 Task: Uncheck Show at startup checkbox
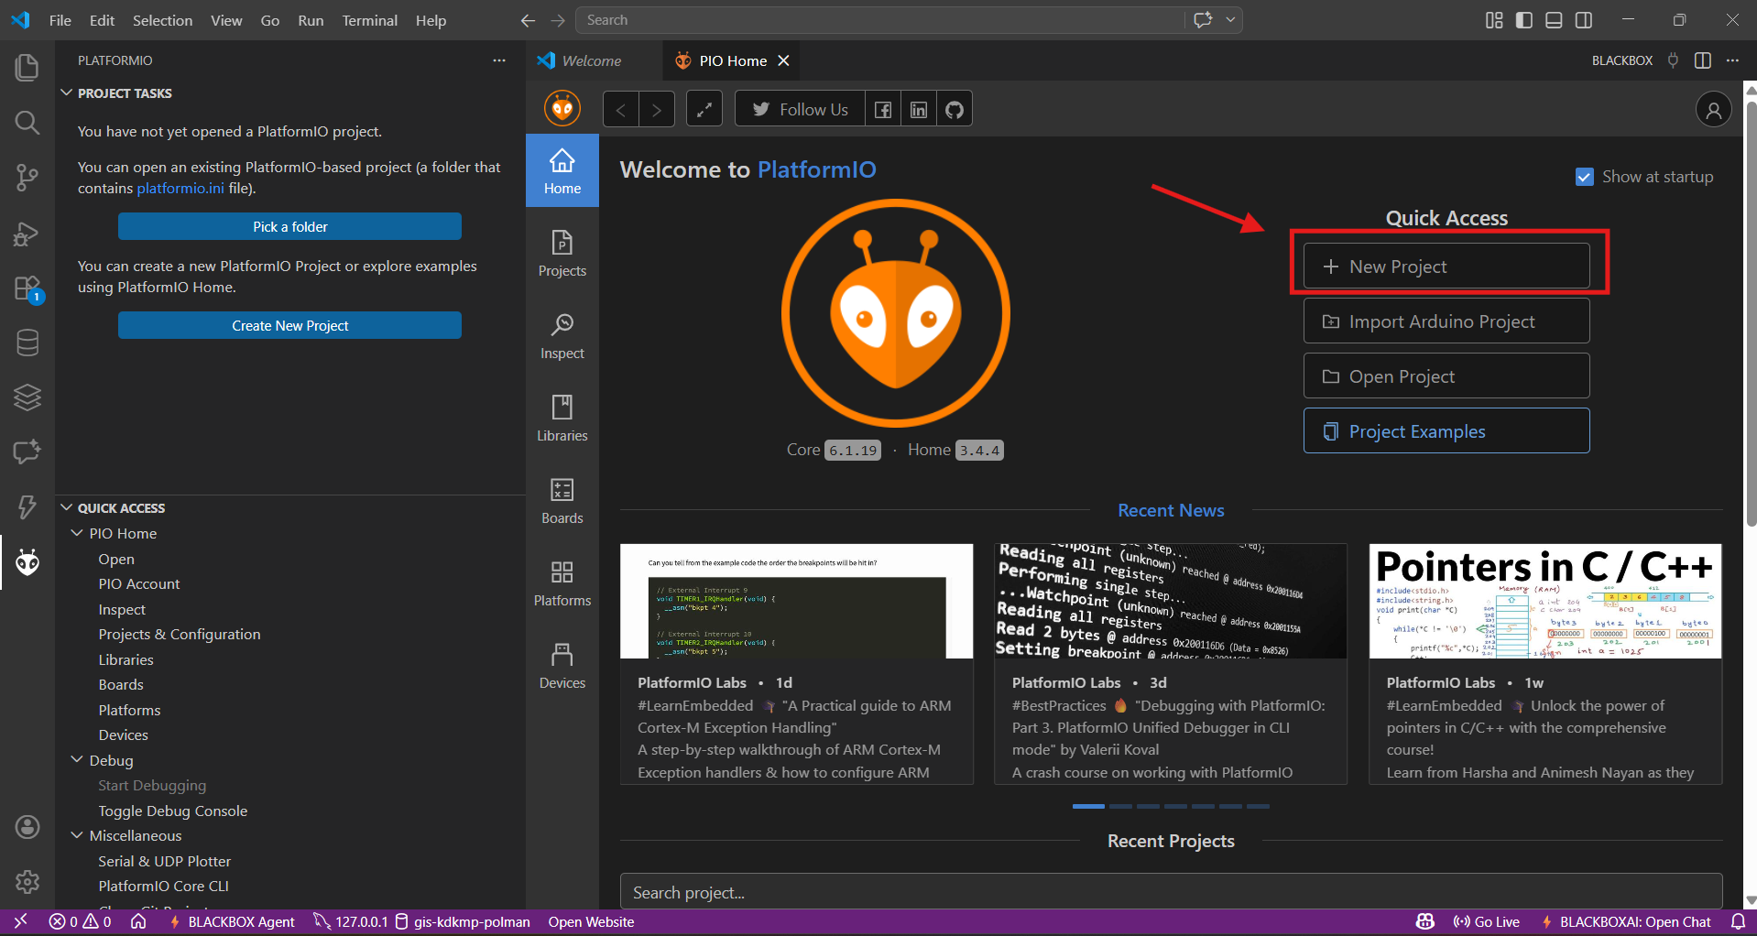1585,177
